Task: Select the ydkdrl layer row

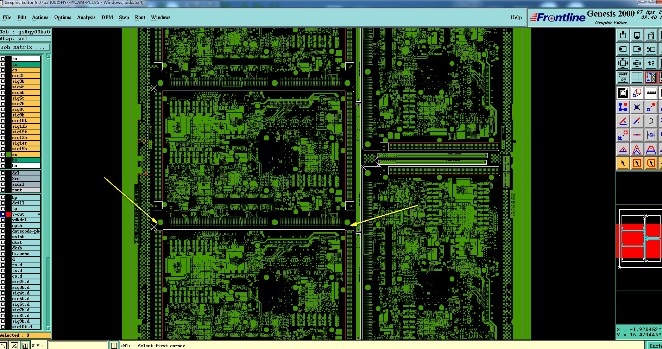Action: [x=26, y=220]
